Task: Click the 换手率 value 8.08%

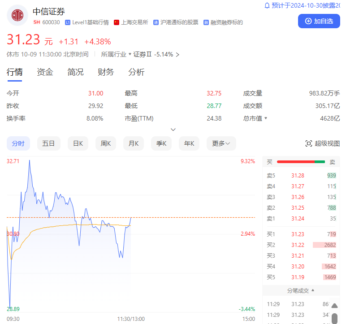Action: point(95,118)
